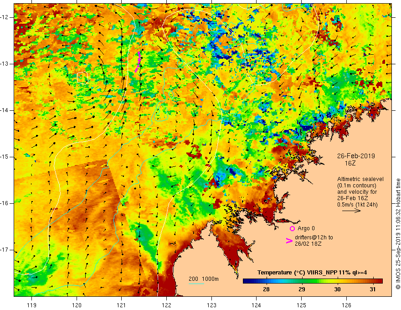Click the '121' longitude axis label
The image size is (401, 310).
(x=122, y=305)
